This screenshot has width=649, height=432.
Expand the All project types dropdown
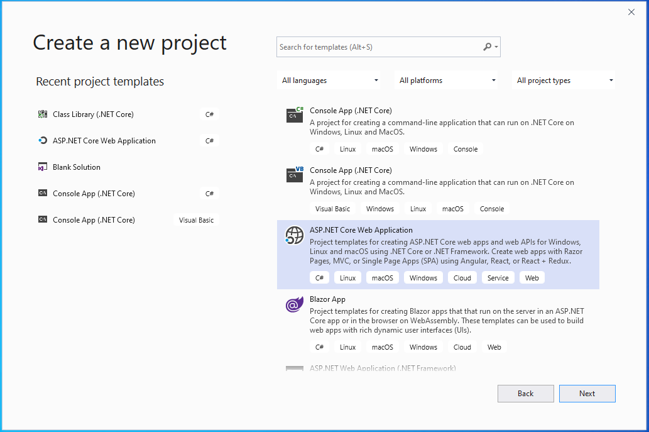pyautogui.click(x=565, y=80)
